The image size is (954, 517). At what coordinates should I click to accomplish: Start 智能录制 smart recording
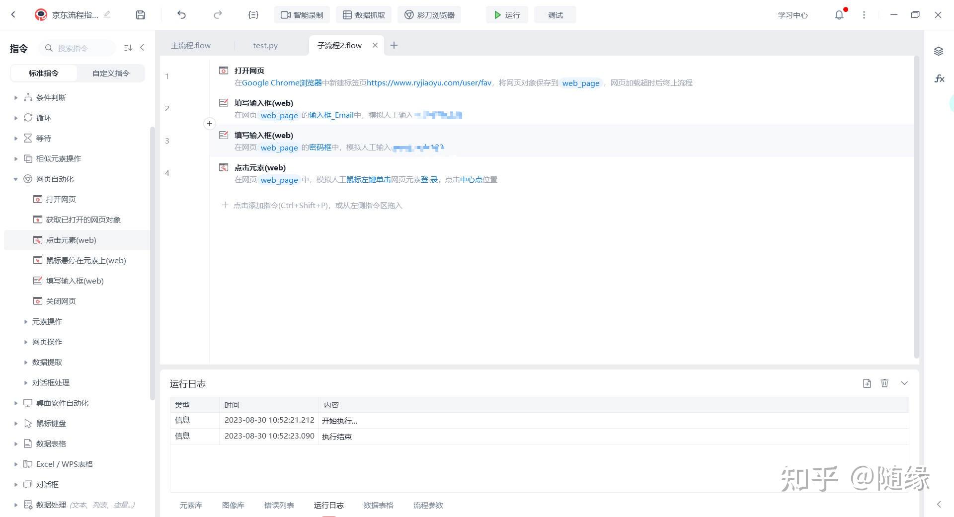pyautogui.click(x=302, y=14)
